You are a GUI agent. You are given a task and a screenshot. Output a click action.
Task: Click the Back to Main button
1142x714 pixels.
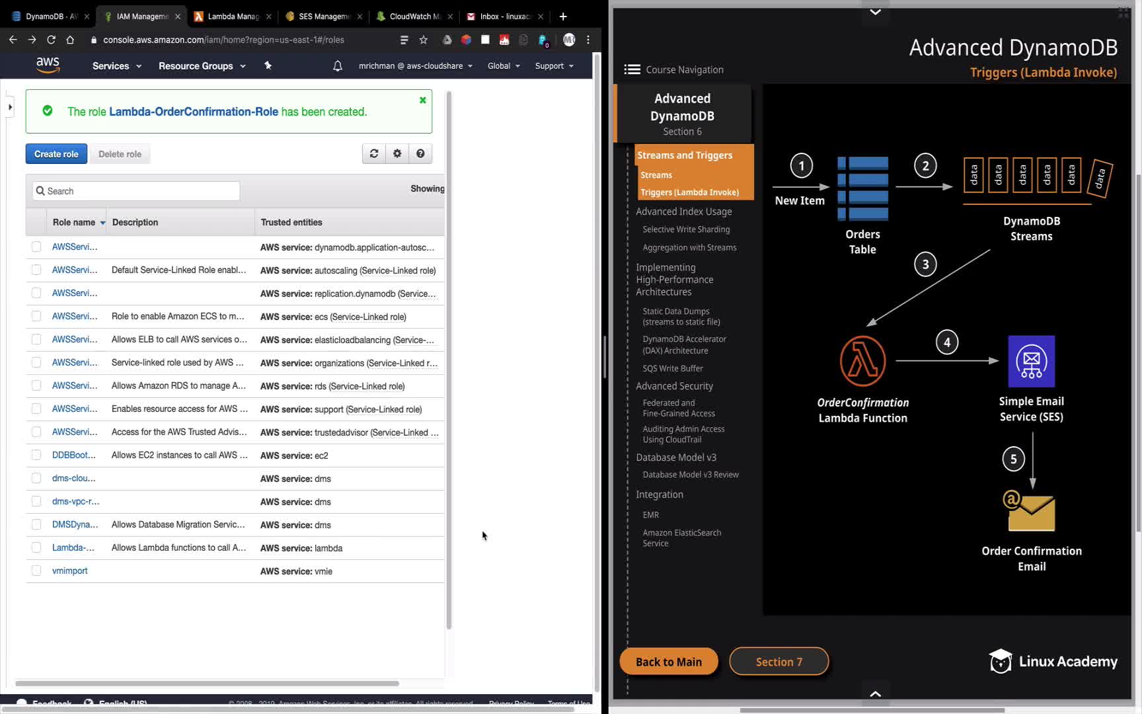(x=669, y=662)
